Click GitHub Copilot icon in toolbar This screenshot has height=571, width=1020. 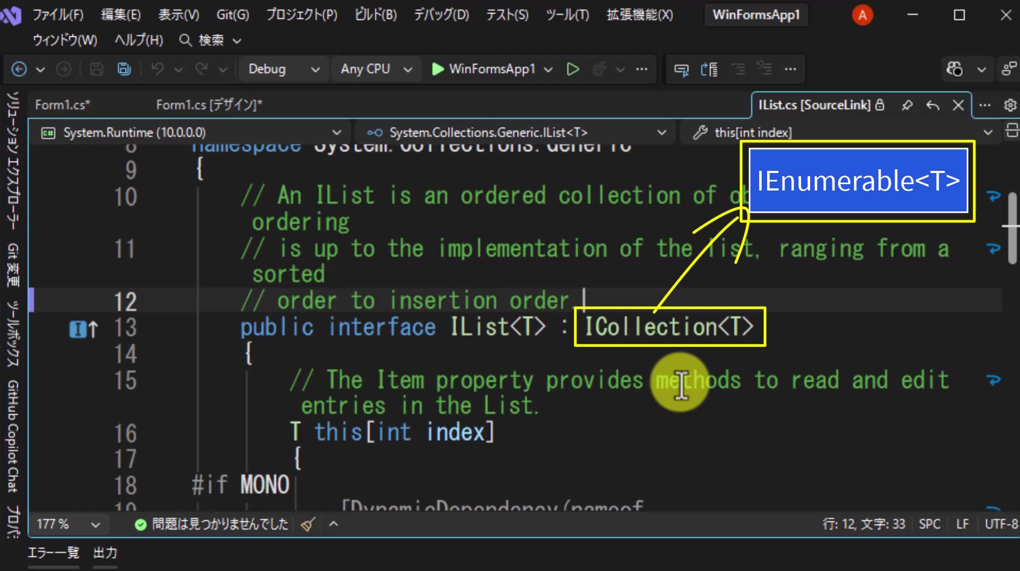coord(954,69)
